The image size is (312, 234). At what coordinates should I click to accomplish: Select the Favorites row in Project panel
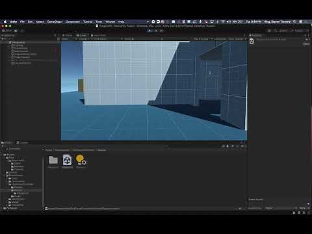[x=13, y=149]
